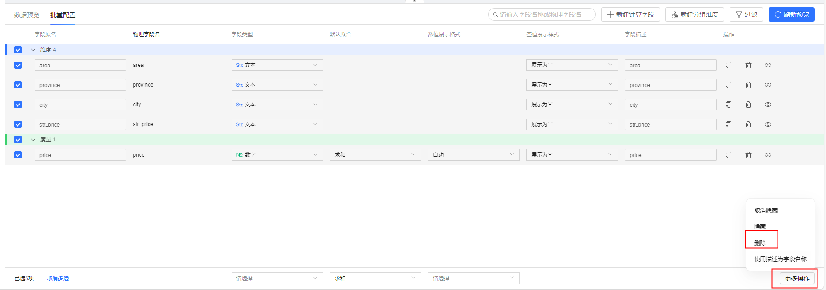Image resolution: width=826 pixels, height=290 pixels.
Task: Select 删除 from the more actions menu
Action: [x=760, y=243]
